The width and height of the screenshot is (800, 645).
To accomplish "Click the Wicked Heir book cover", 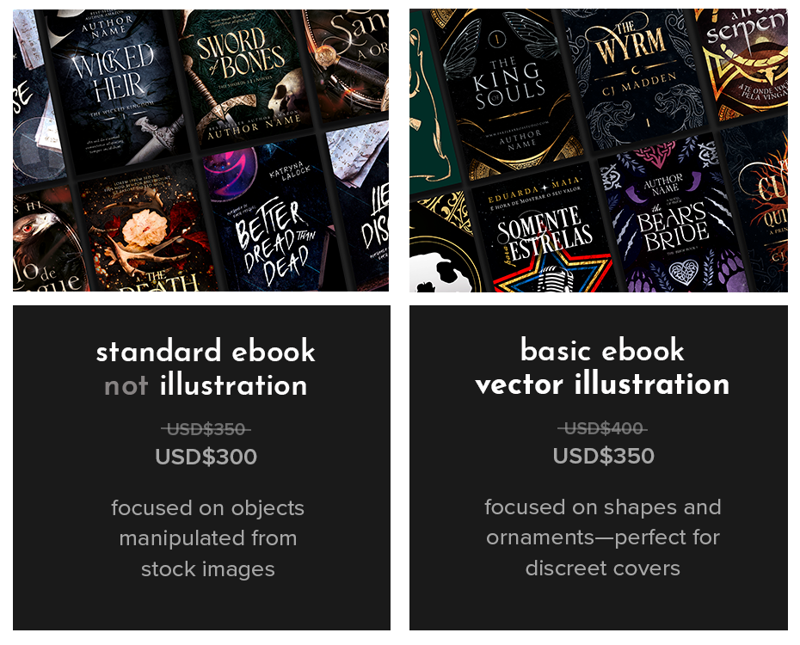I will 116,89.
